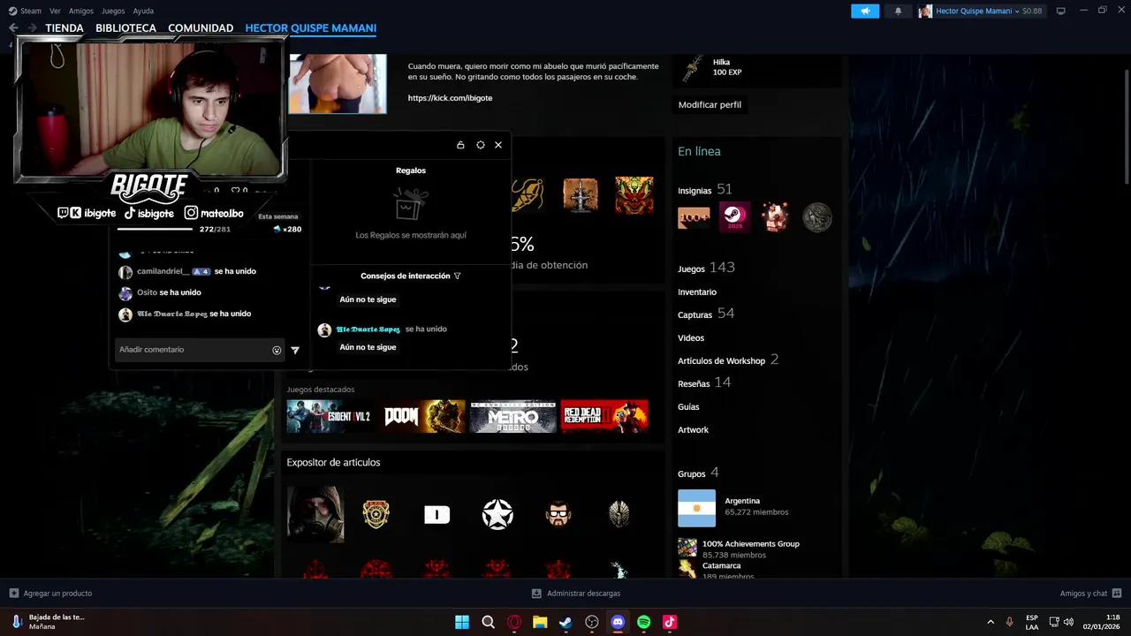The height and width of the screenshot is (636, 1131).
Task: Open the https://kick.com/ibigote link
Action: coord(450,98)
